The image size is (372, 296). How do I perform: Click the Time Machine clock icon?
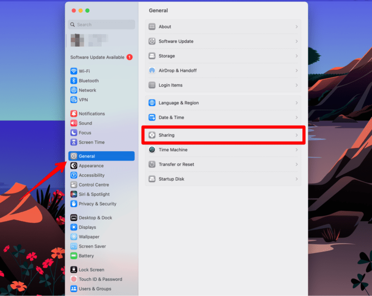click(x=152, y=150)
